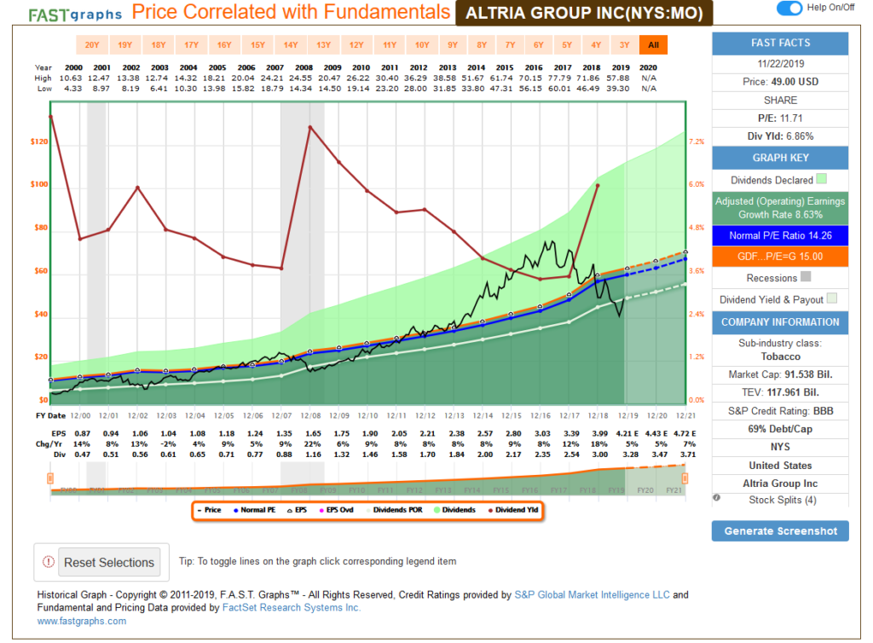Viewport: 873px width, 643px height.
Task: Click the GRAPH KEY header
Action: 781,158
